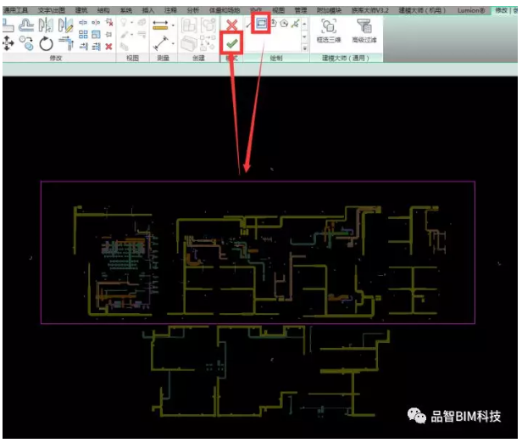Select the Circumscribed Polygon draw tool
Viewport: 522px width, 443px height.
click(284, 23)
